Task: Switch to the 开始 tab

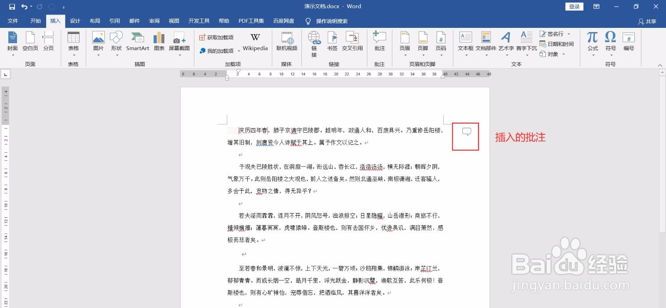Action: [35, 21]
